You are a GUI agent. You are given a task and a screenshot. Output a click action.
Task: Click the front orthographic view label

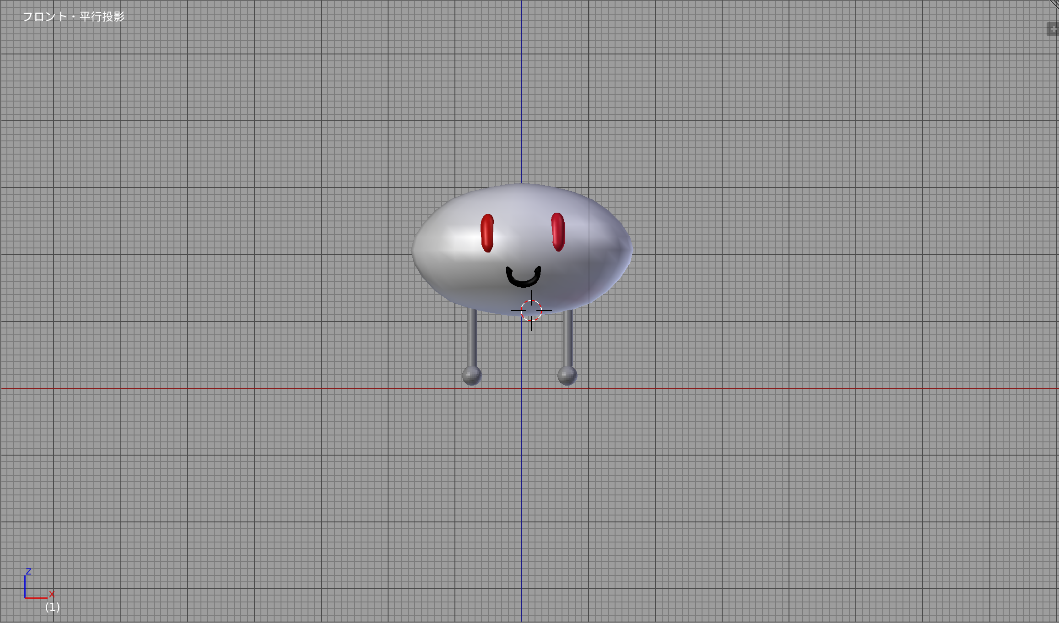pos(74,17)
